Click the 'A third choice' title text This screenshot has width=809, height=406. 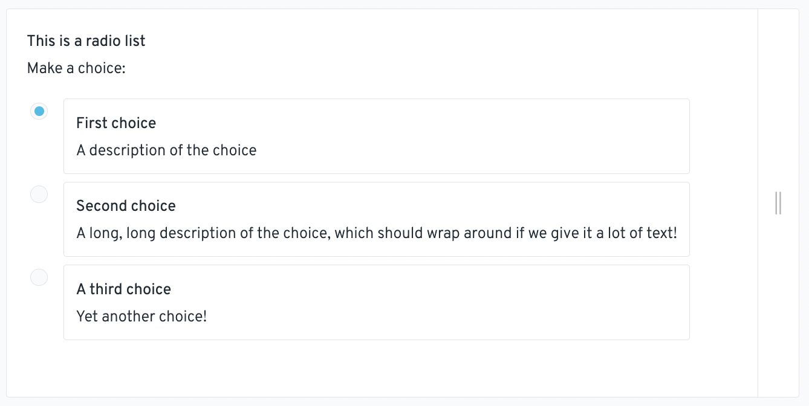tap(123, 289)
